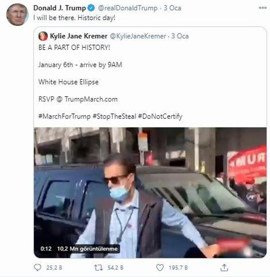270x277 pixels.
Task: Open the @realDonaldTrump handle
Action: [x=128, y=8]
